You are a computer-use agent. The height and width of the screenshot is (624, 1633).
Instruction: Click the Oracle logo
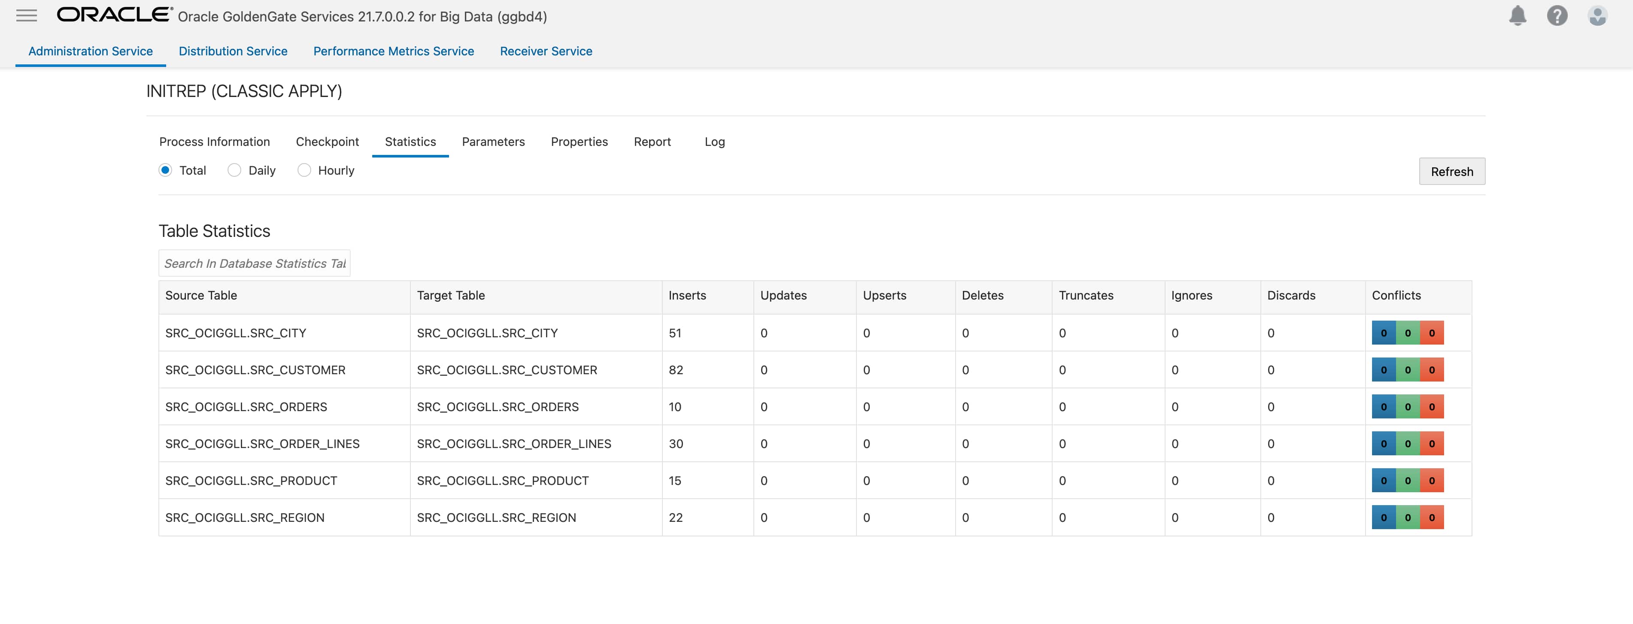pyautogui.click(x=114, y=15)
